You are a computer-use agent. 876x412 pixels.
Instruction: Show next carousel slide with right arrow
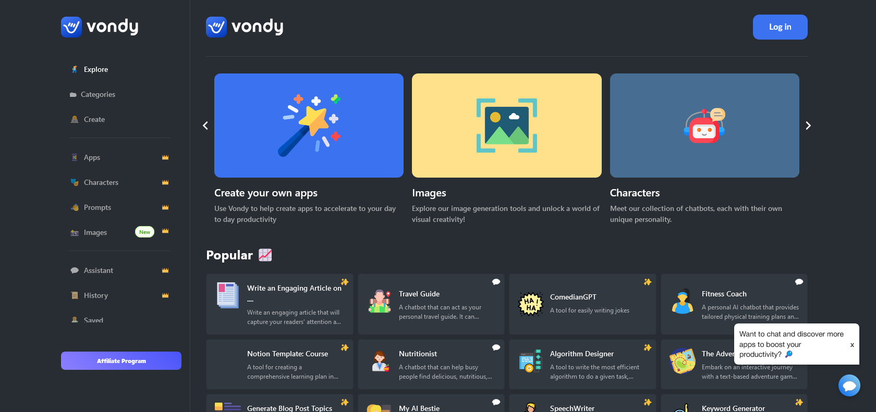point(808,126)
